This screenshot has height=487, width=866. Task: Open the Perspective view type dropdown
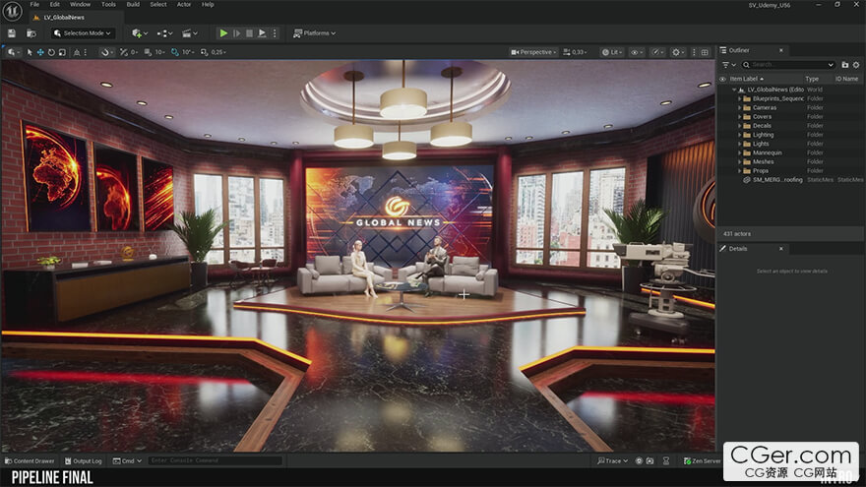tap(533, 52)
